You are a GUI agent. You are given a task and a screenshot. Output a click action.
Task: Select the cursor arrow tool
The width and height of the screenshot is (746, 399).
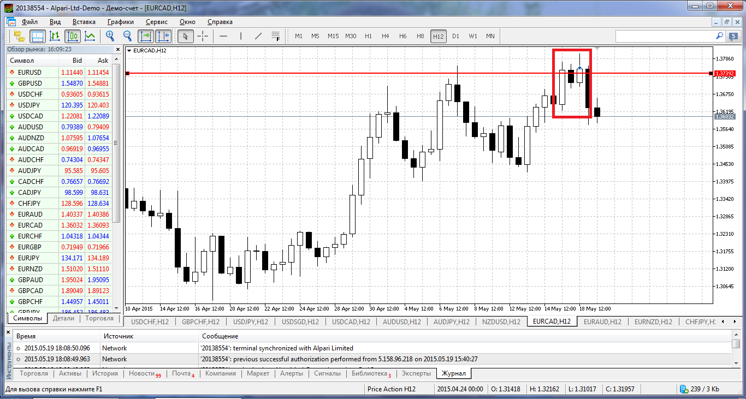[x=185, y=37]
